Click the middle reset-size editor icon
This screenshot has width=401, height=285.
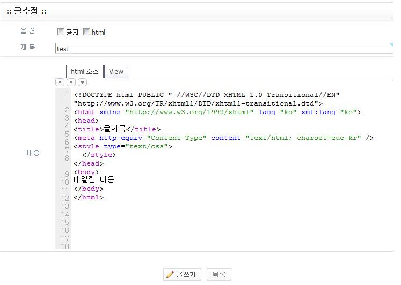tap(71, 82)
